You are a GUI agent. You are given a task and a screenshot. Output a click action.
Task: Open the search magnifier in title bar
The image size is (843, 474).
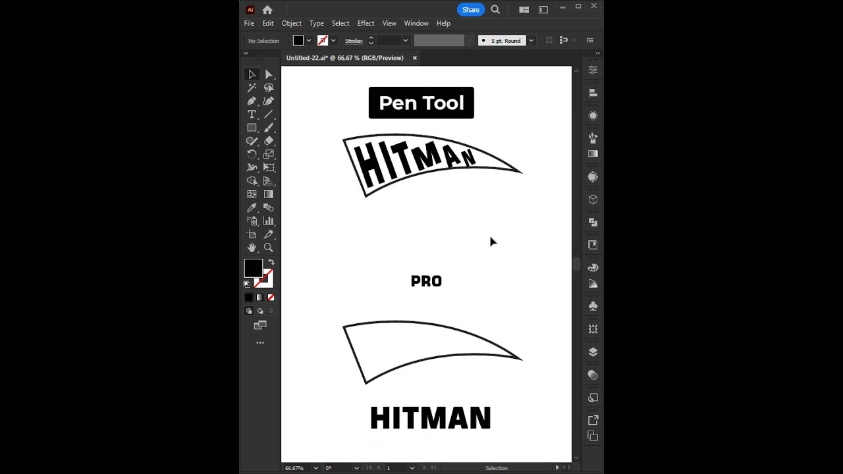tap(495, 10)
